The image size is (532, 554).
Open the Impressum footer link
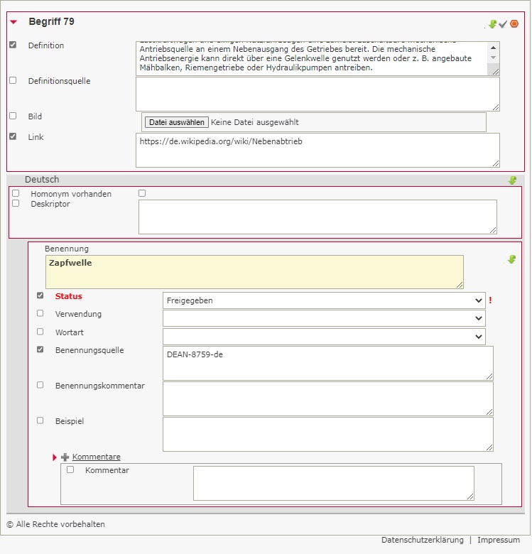(498, 540)
